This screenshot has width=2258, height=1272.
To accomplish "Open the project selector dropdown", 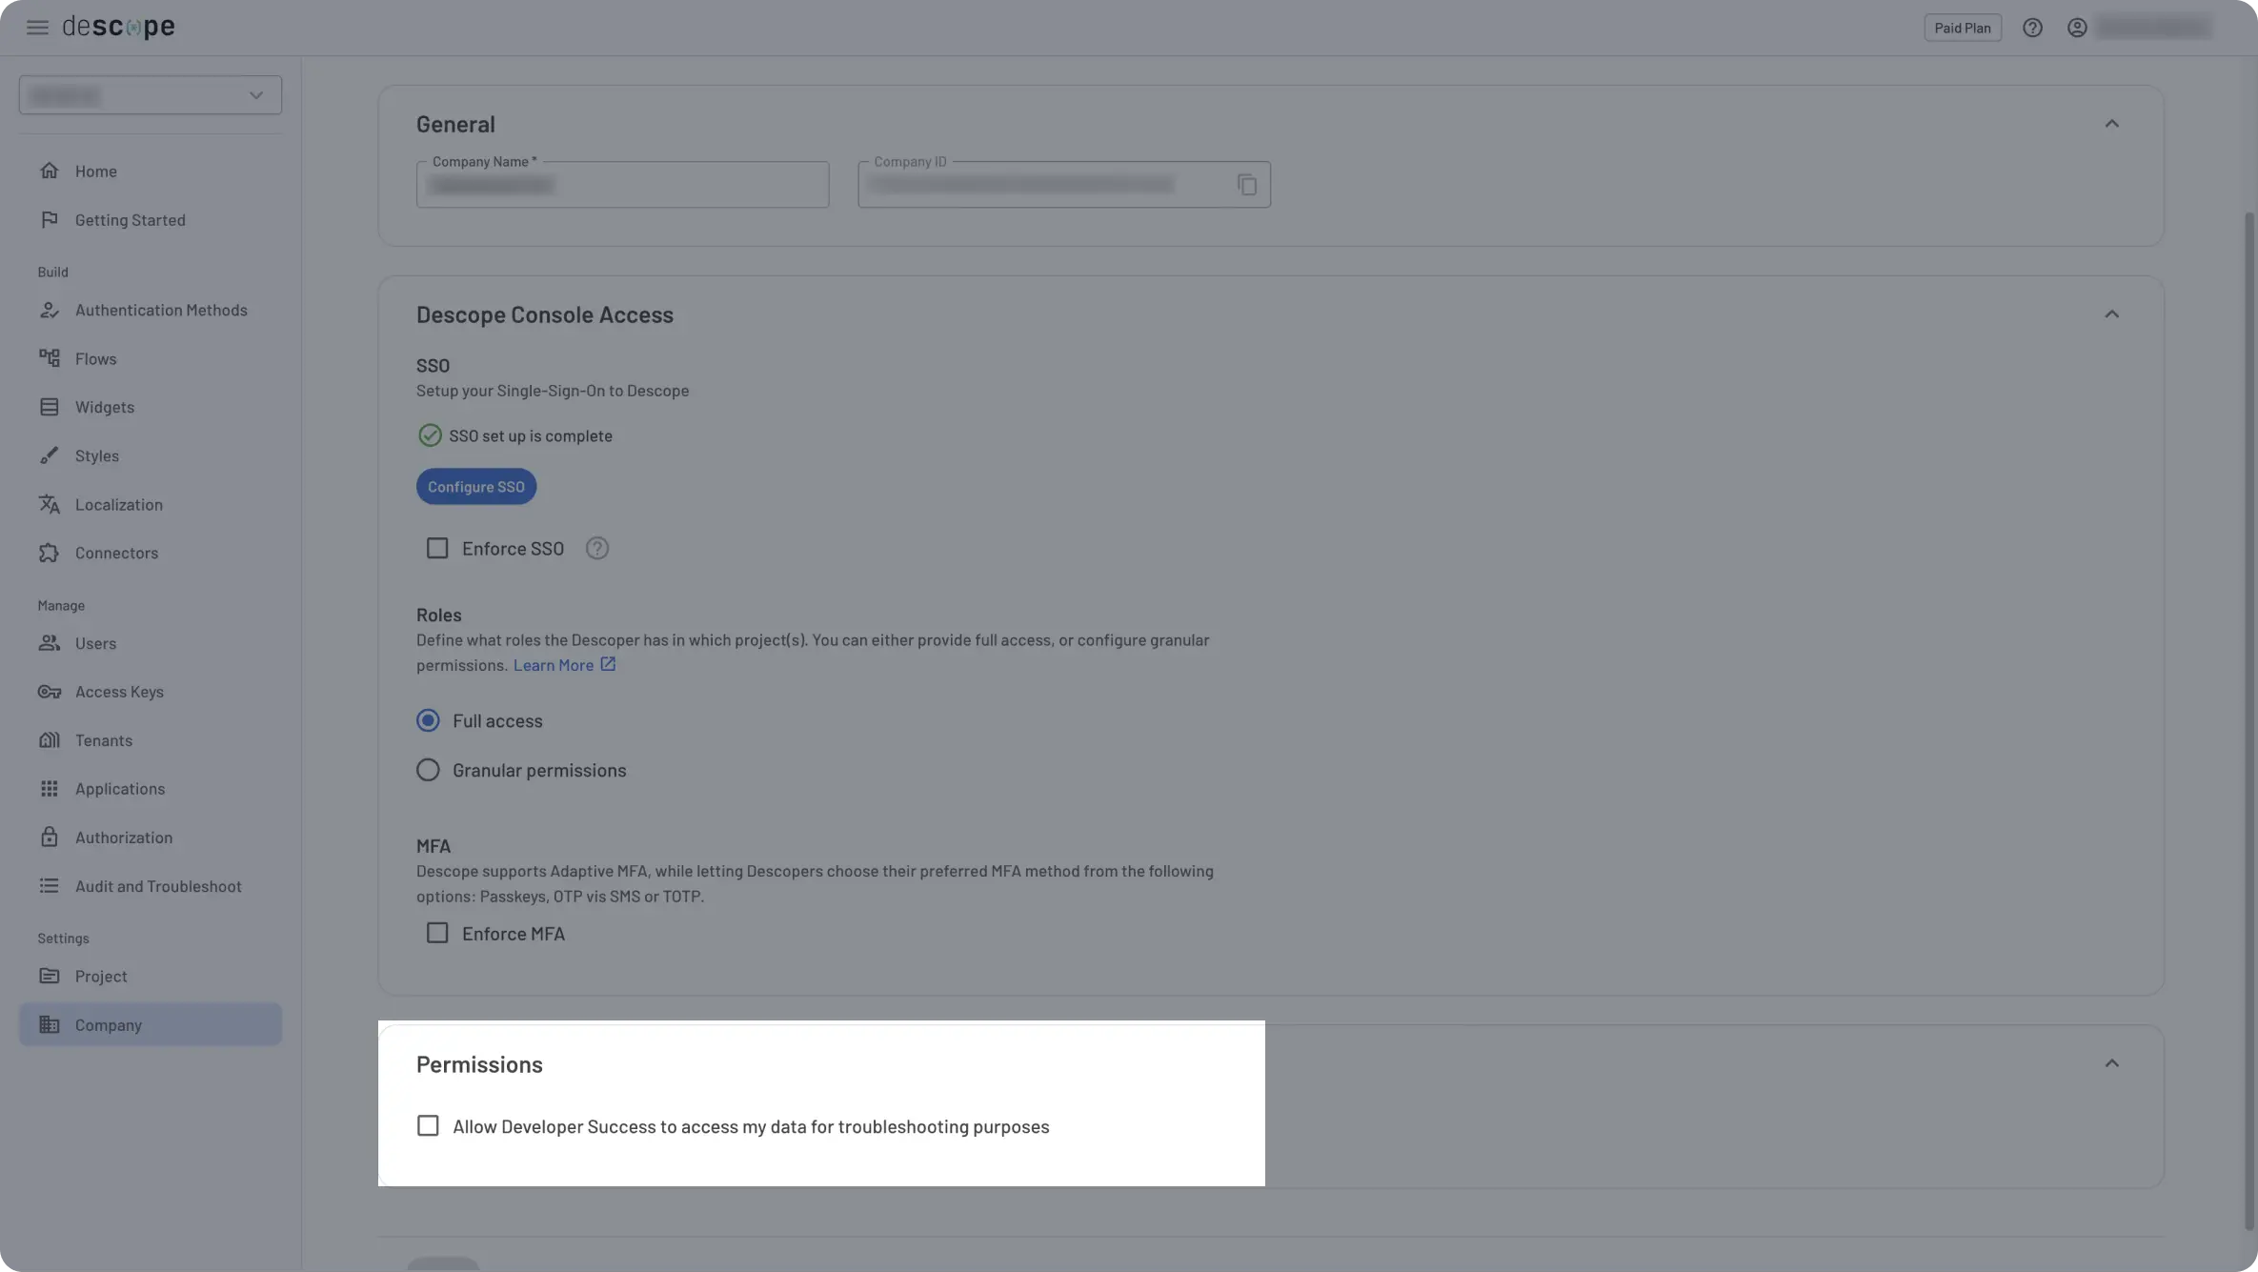I will tap(151, 95).
